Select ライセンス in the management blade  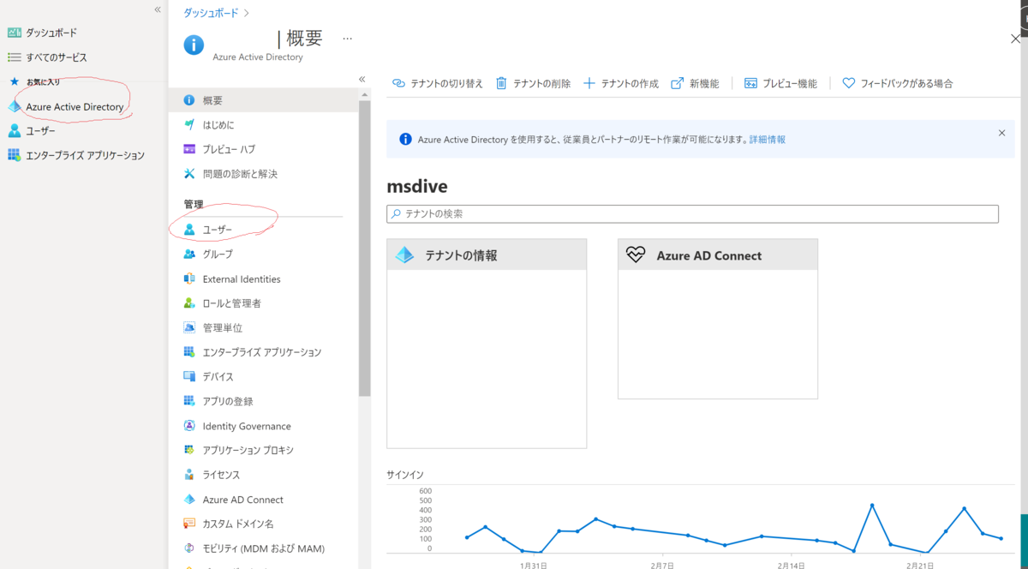point(220,474)
